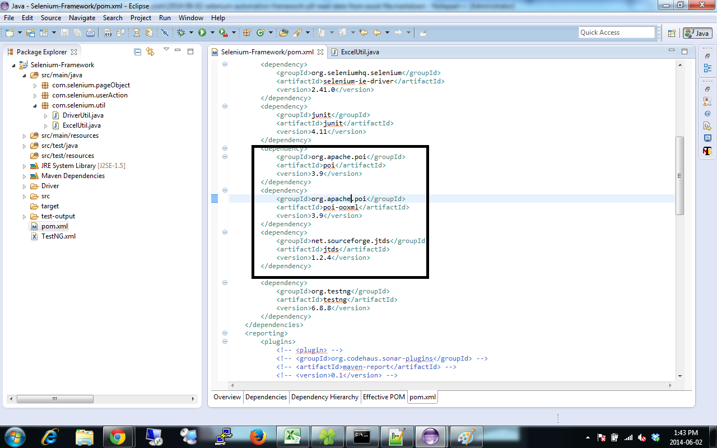Launch Debug mode with the bug icon
The width and height of the screenshot is (717, 448).
pyautogui.click(x=180, y=32)
